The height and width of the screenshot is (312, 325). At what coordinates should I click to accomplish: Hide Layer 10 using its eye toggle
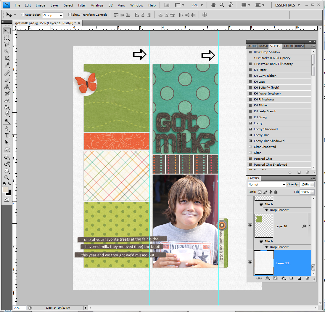click(x=250, y=225)
